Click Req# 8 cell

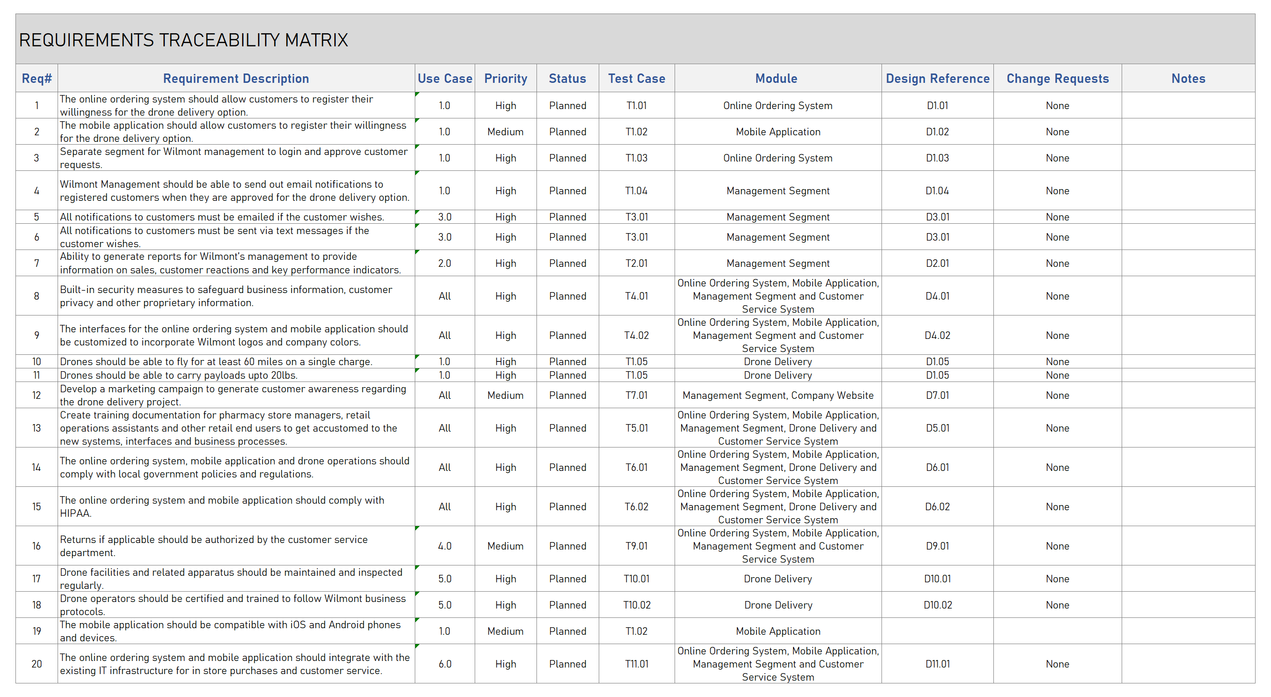pos(37,296)
